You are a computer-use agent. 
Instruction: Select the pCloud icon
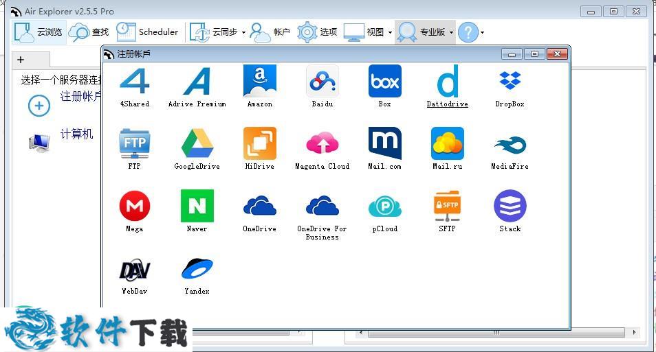(385, 207)
